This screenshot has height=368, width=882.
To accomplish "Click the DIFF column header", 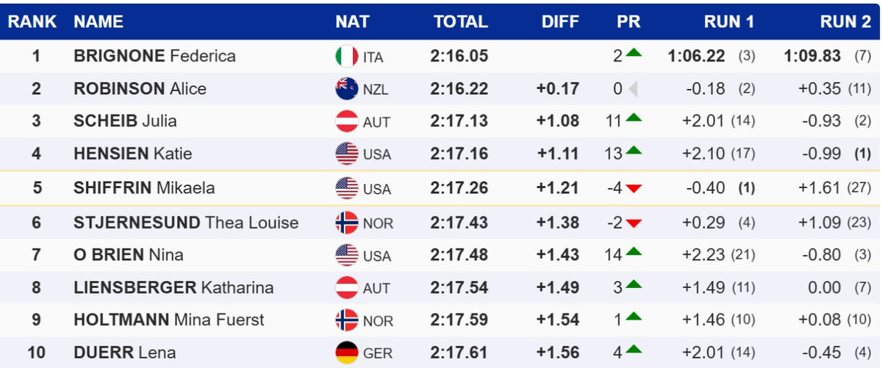I will [560, 22].
